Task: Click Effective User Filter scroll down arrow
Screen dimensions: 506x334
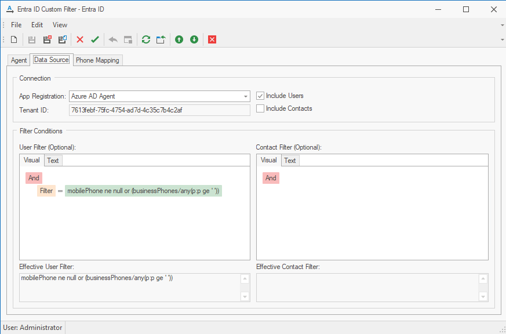Action: tap(245, 296)
